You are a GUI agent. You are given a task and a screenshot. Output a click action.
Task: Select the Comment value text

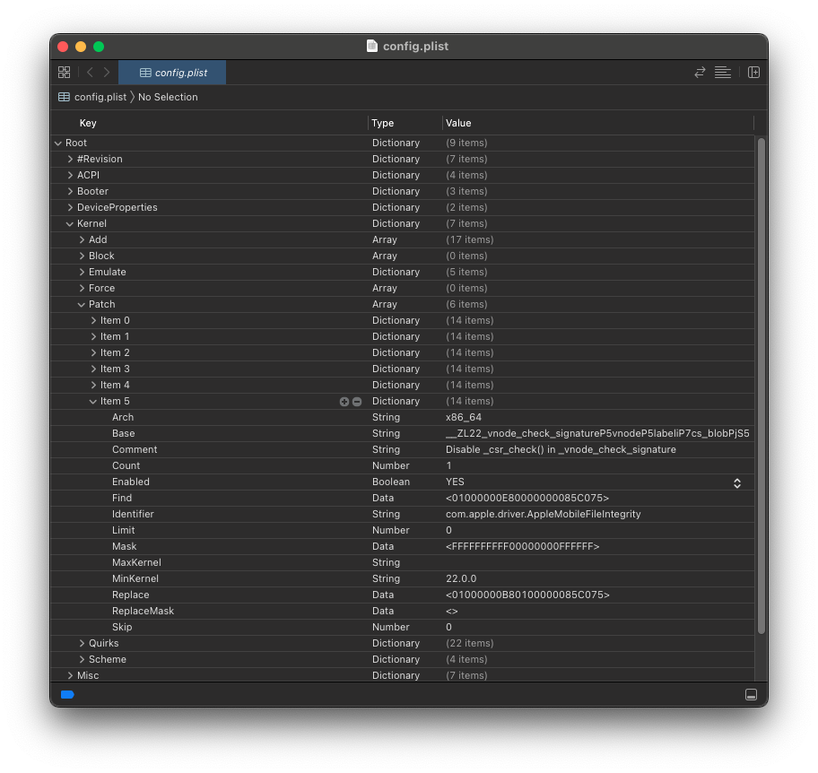(561, 450)
